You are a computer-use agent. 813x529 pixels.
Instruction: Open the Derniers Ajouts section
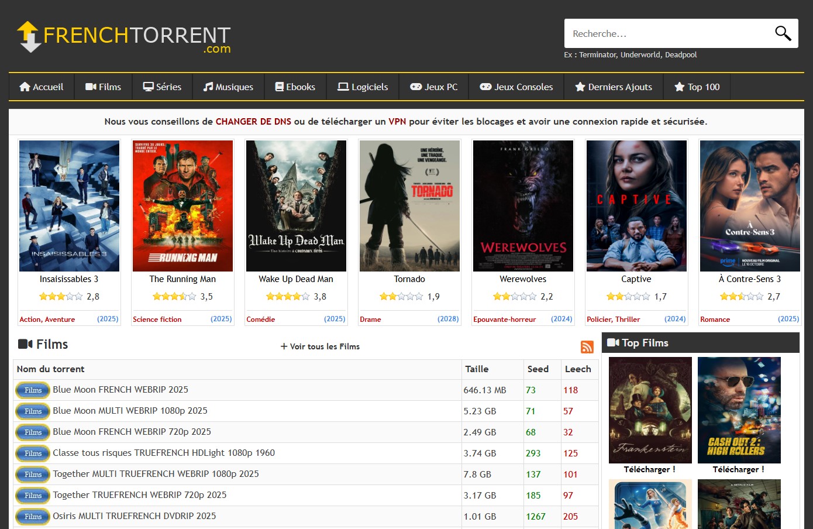(613, 87)
